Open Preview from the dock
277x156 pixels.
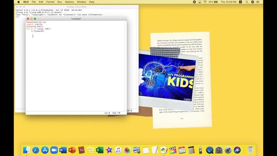[137, 150]
